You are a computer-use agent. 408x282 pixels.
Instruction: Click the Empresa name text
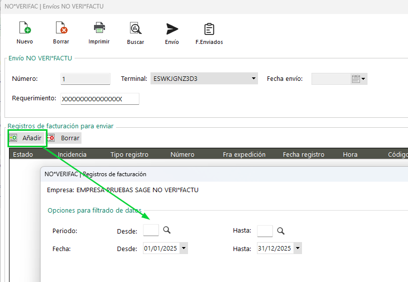click(x=137, y=190)
